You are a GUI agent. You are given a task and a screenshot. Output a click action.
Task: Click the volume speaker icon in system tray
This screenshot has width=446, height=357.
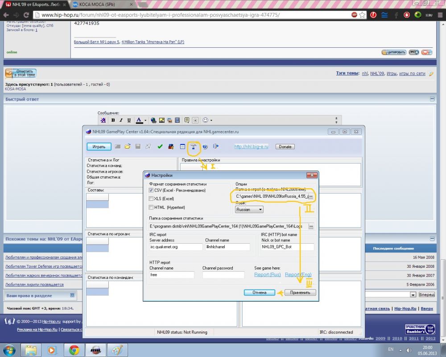click(409, 350)
